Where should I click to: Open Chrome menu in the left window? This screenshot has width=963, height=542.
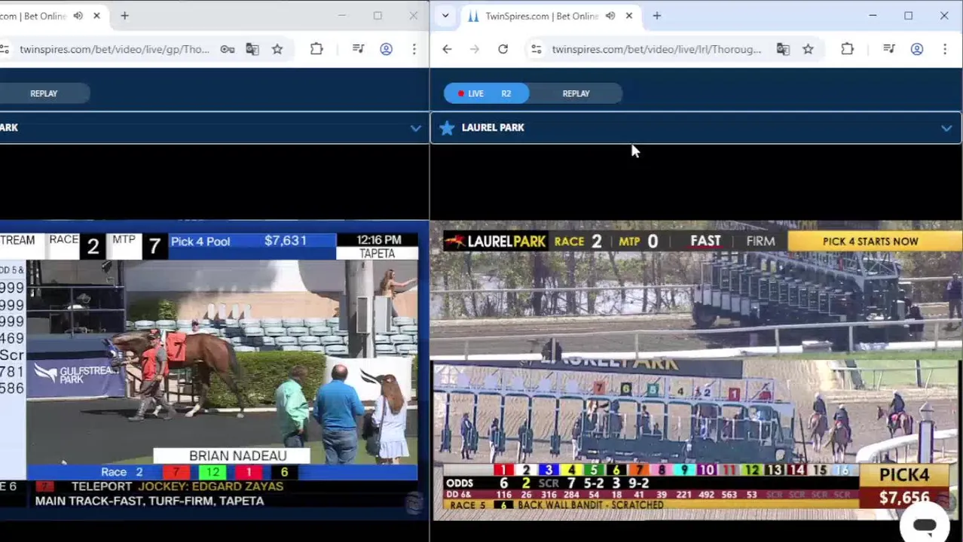[414, 50]
